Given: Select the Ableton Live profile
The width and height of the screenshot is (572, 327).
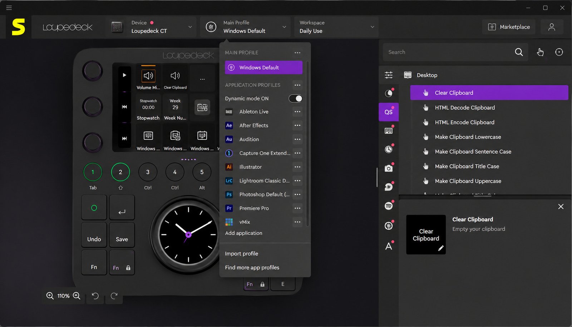Looking at the screenshot, I should click(254, 112).
